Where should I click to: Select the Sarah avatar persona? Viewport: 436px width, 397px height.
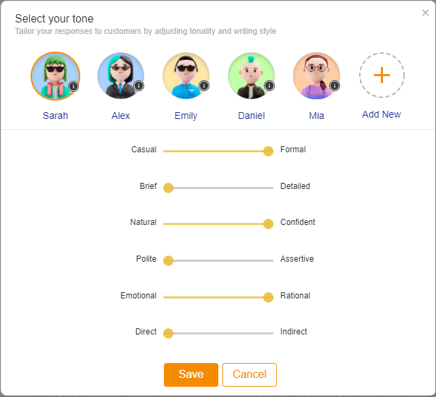click(54, 75)
